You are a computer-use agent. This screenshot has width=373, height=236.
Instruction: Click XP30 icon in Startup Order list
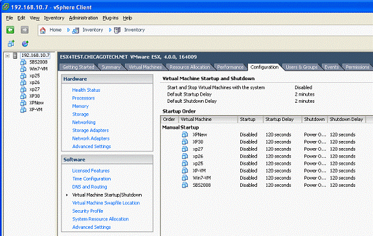[185, 142]
